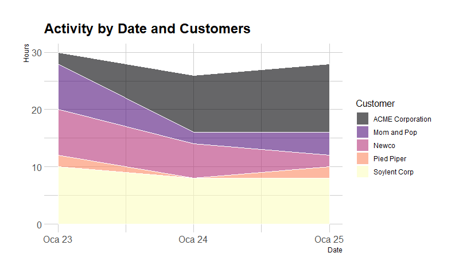Click the Soylent Corp legend swatch
Image resolution: width=459 pixels, height=276 pixels.
click(363, 172)
